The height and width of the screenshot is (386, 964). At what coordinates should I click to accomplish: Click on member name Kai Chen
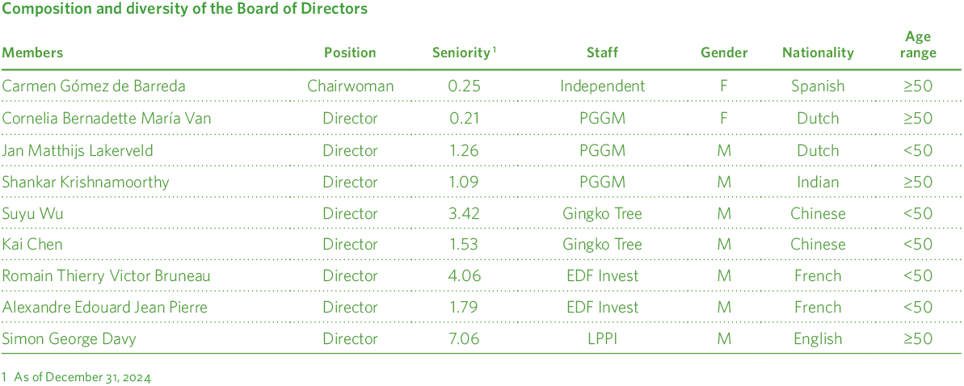(32, 245)
